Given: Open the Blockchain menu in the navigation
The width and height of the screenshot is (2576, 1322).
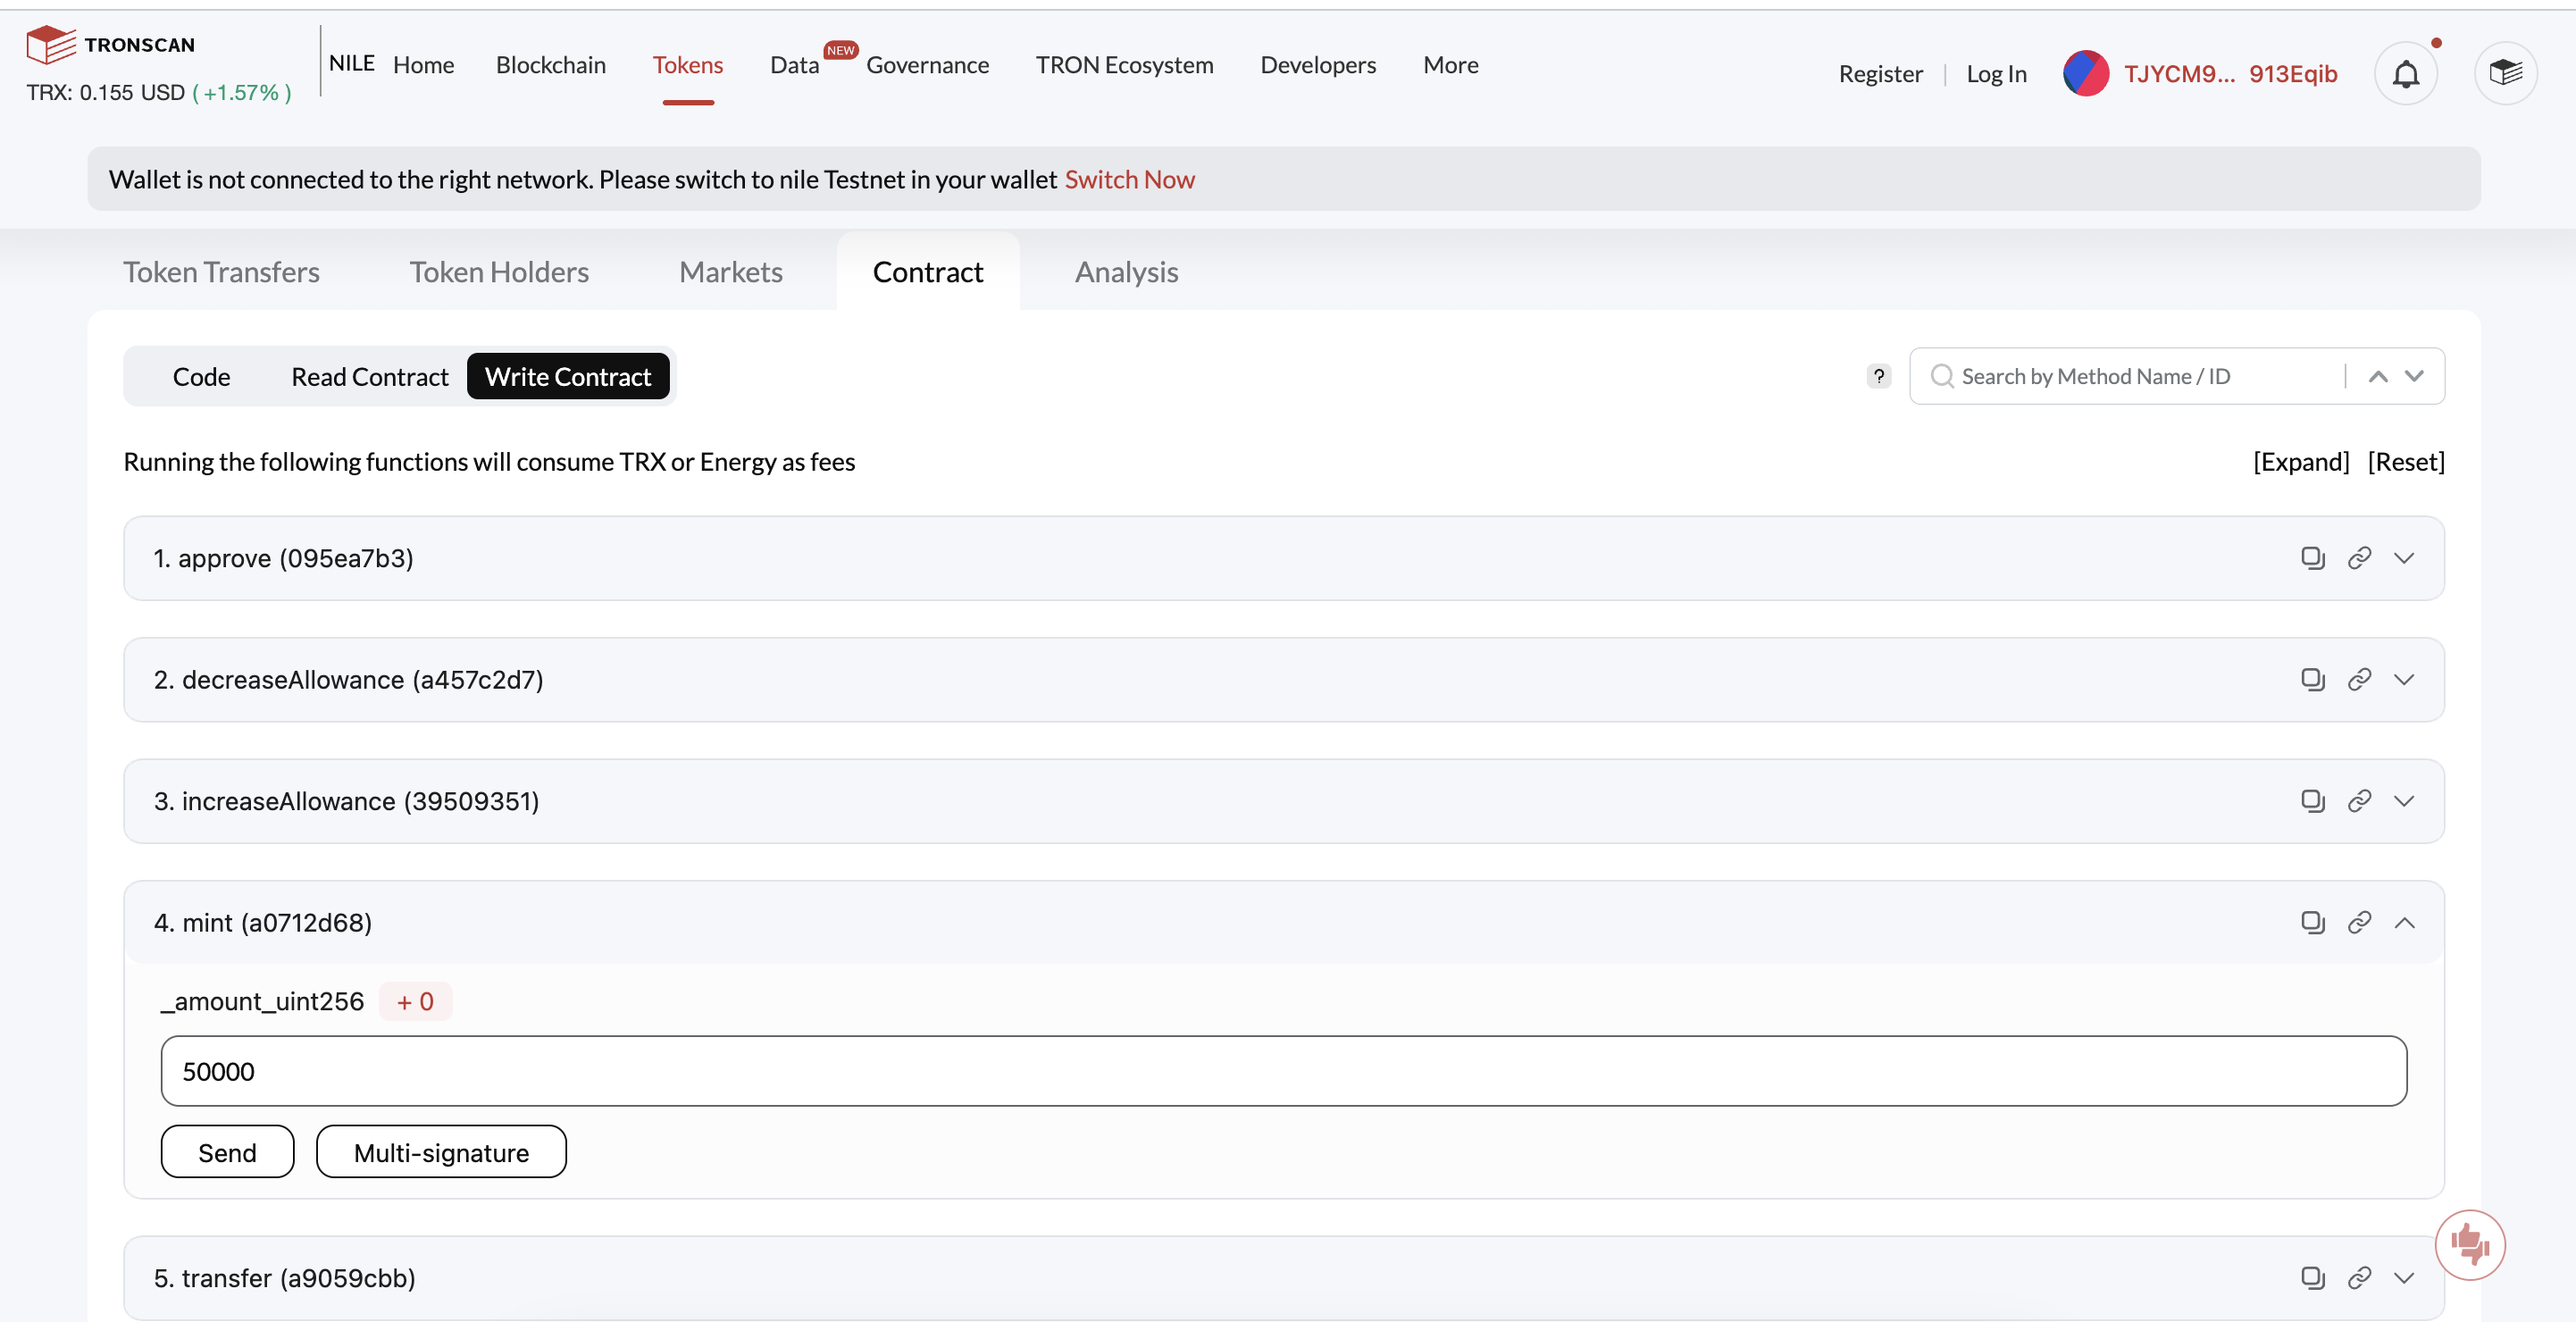Looking at the screenshot, I should pos(550,65).
